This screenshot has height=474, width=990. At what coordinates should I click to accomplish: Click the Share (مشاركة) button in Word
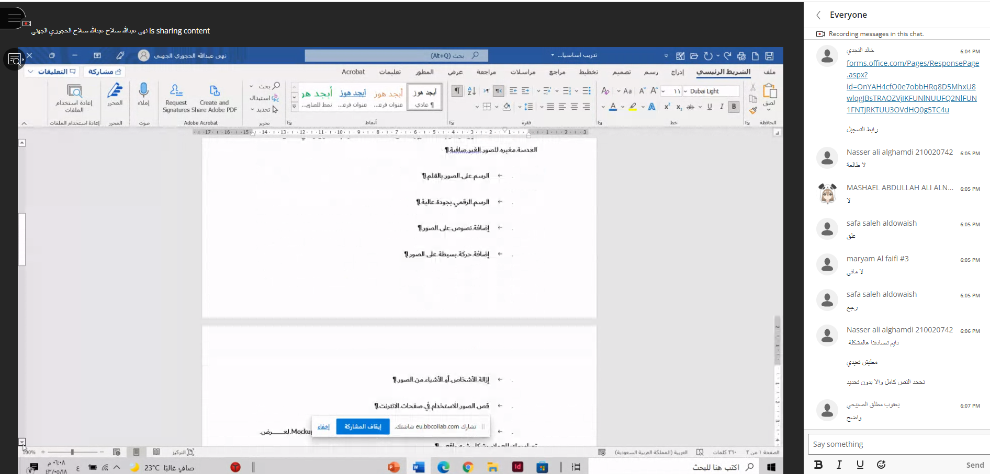pos(104,72)
